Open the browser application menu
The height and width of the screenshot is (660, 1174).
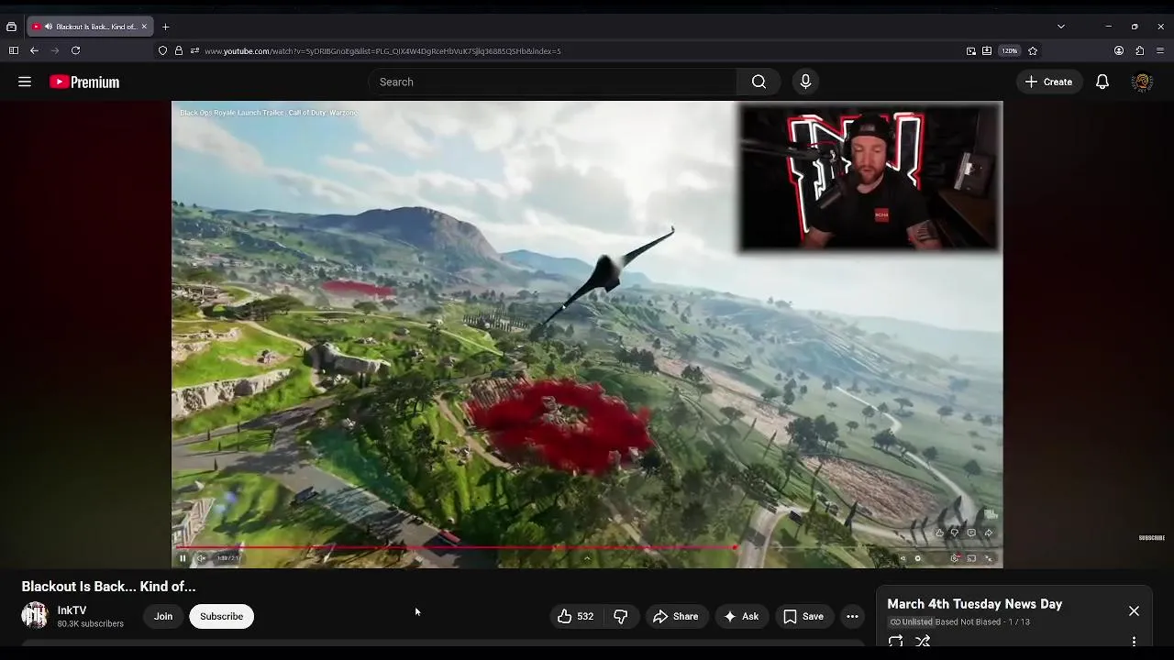coord(1160,50)
